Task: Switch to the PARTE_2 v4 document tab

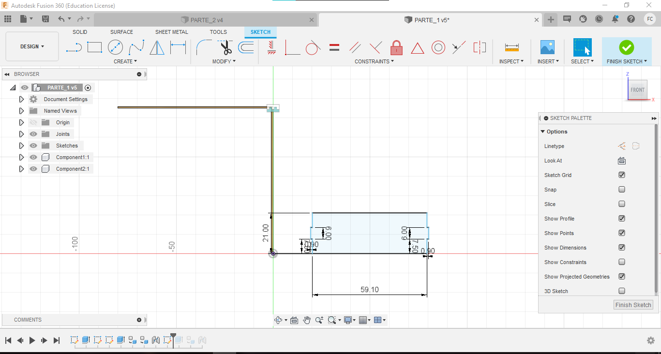Action: [x=207, y=20]
